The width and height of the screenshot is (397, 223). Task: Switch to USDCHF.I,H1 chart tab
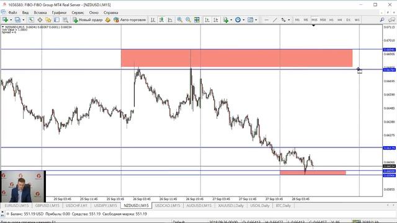(x=76, y=206)
